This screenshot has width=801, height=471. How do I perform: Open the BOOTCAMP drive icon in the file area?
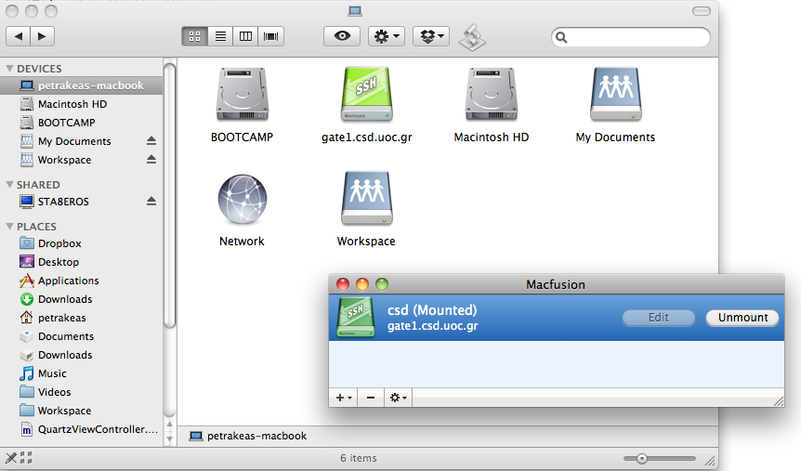(x=243, y=94)
